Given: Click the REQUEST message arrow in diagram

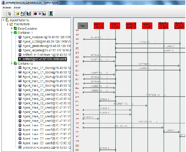Looking at the screenshot, I should (123, 105).
